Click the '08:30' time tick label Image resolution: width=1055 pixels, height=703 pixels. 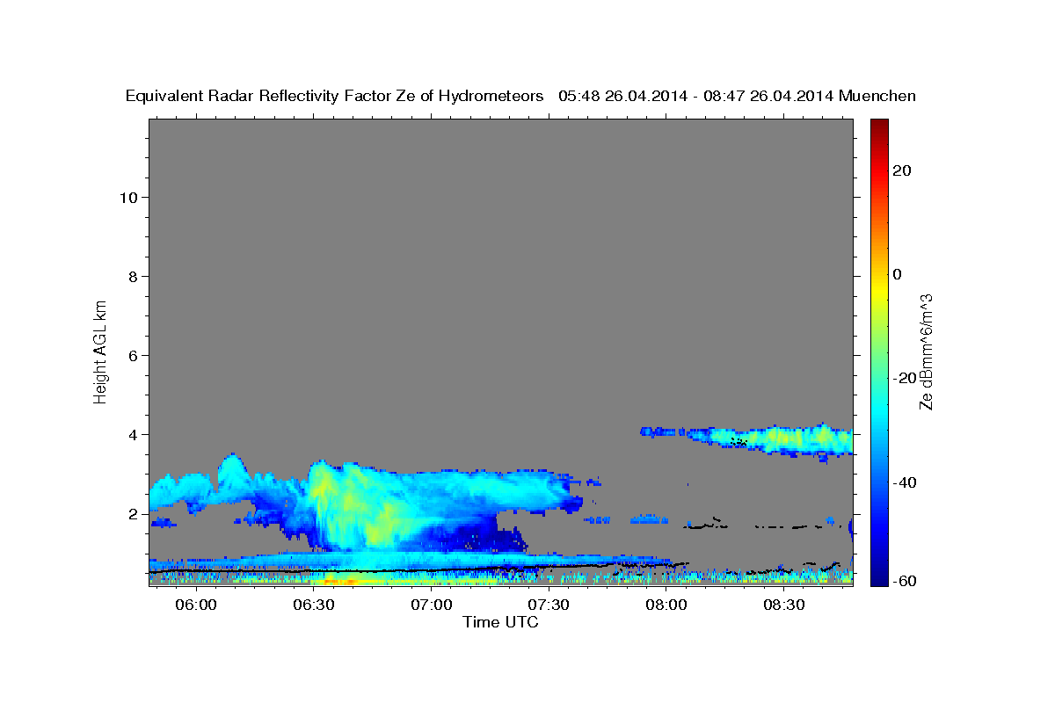[784, 605]
